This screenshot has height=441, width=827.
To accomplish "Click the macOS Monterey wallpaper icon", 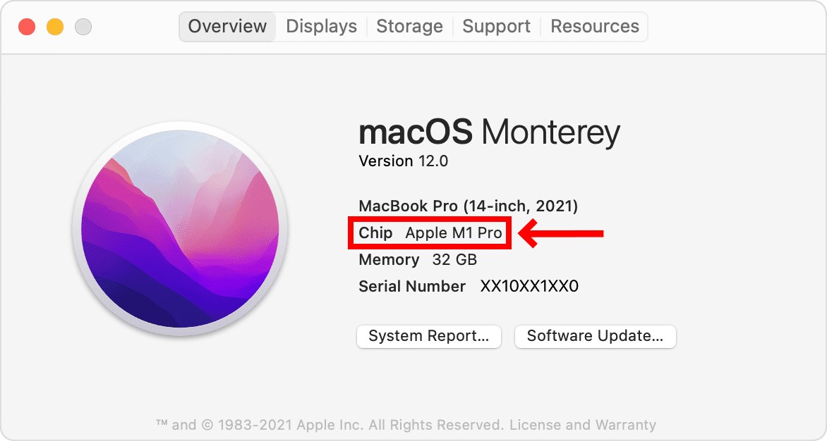I will [x=181, y=229].
